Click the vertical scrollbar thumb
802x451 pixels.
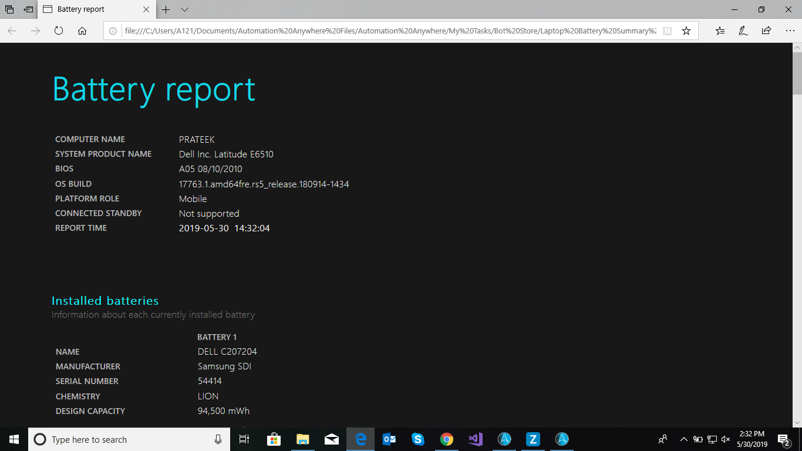click(x=797, y=74)
